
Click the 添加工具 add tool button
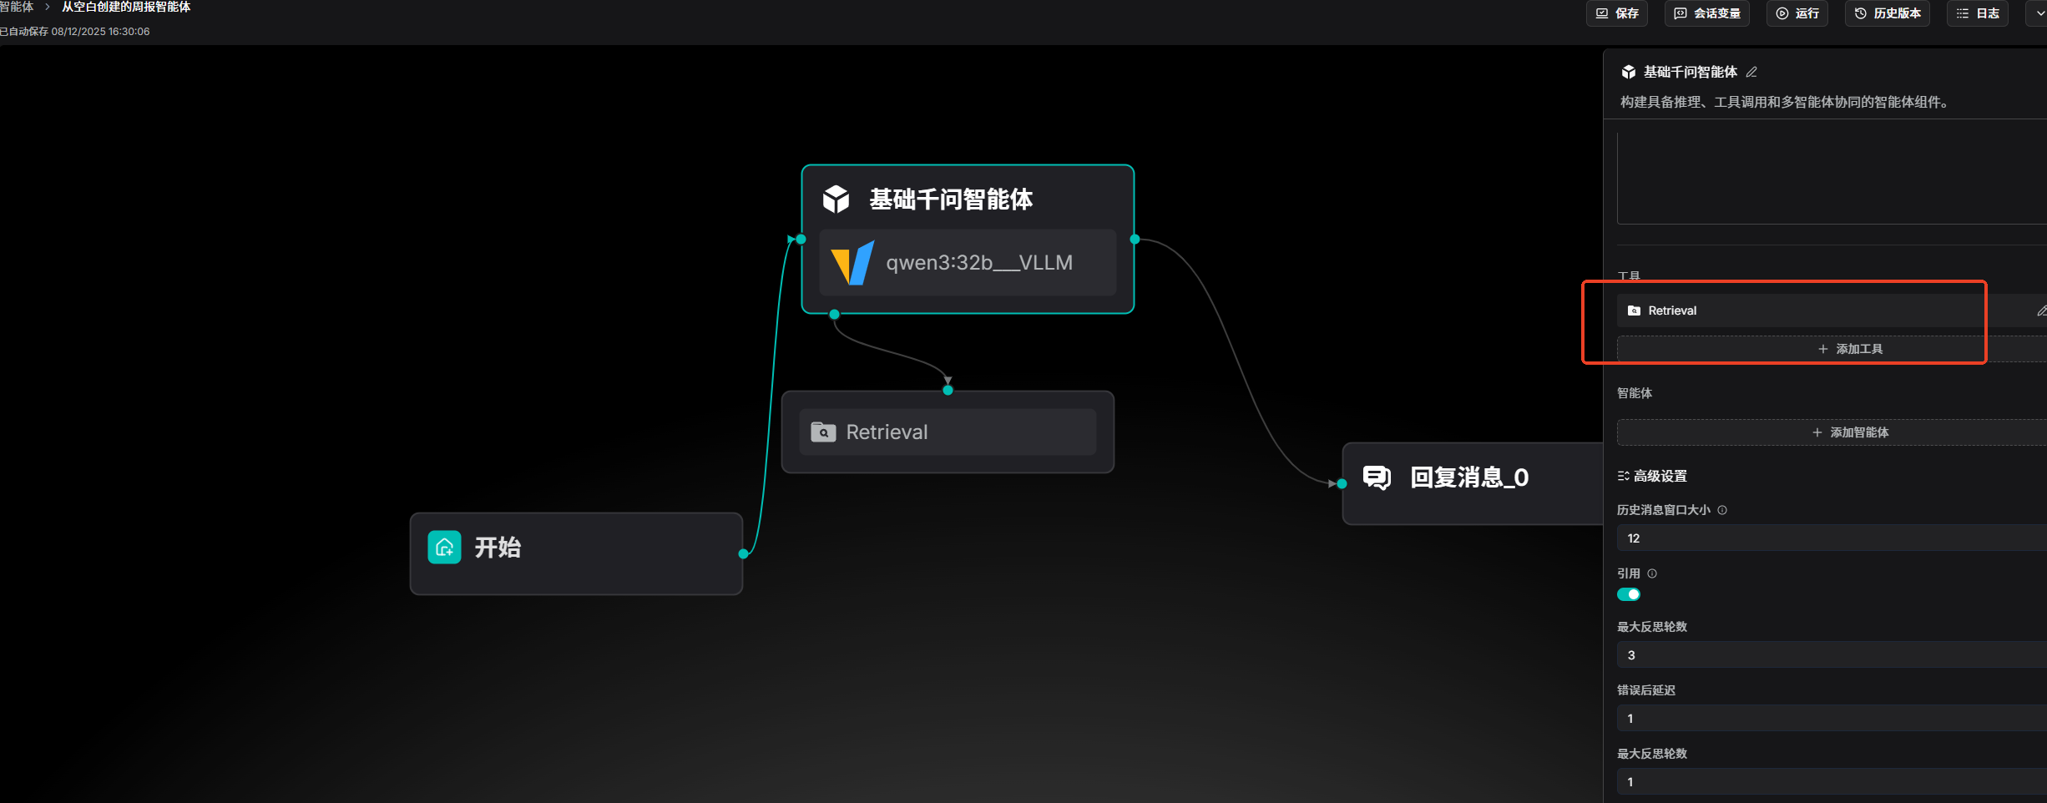click(1850, 349)
